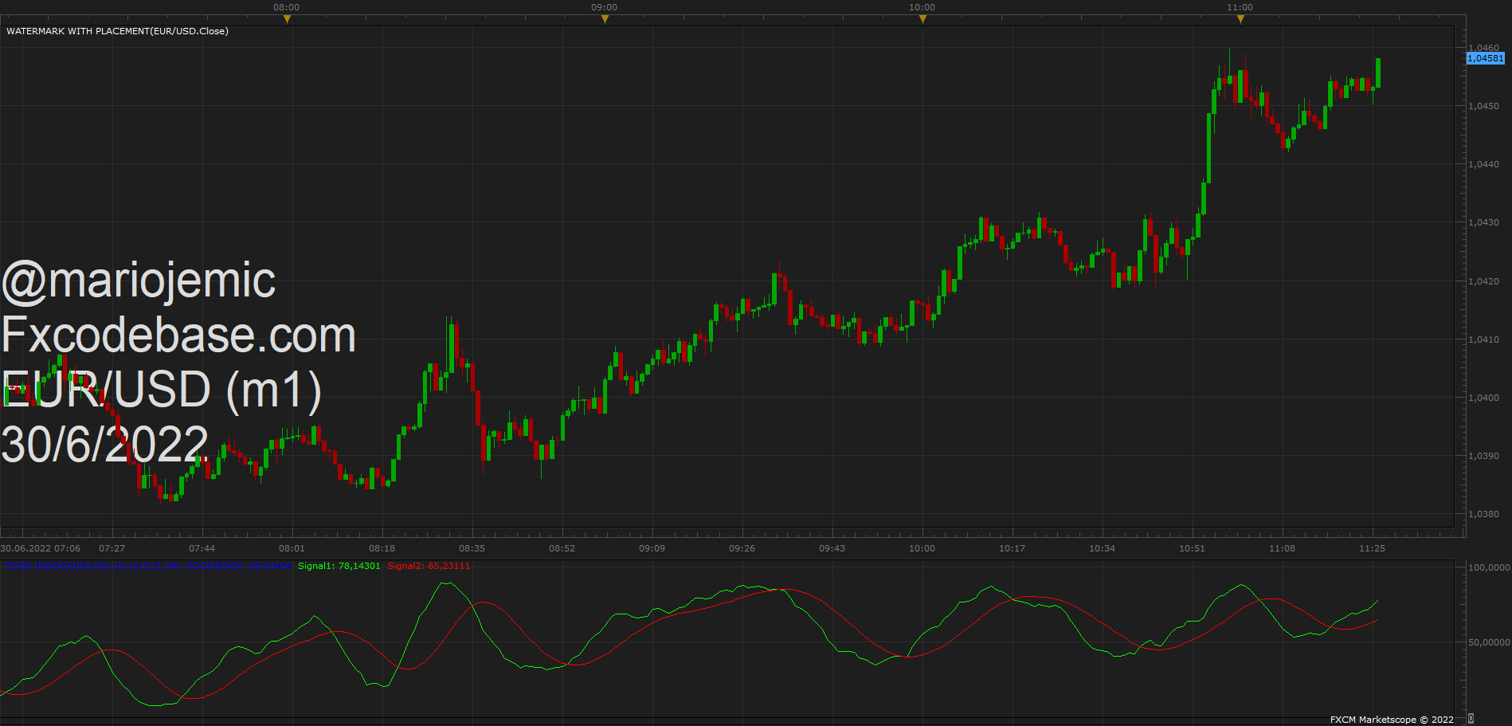
Task: Click the 1,0380 price axis label
Action: 1483,514
